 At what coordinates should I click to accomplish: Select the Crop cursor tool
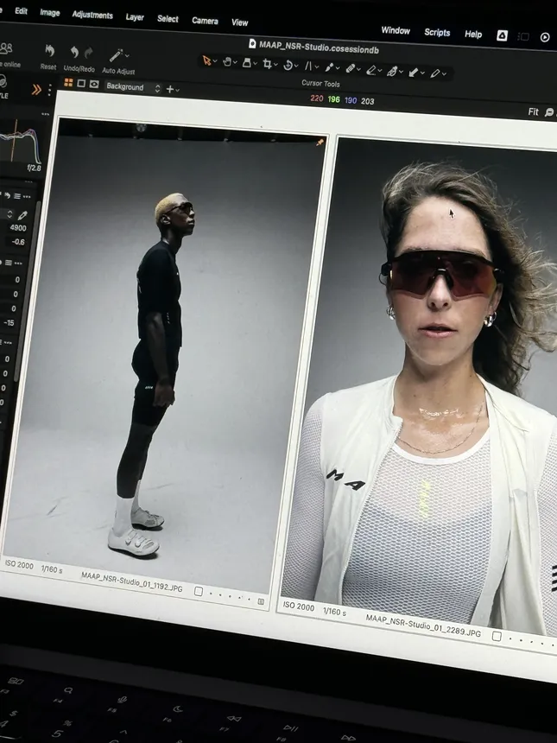[267, 63]
